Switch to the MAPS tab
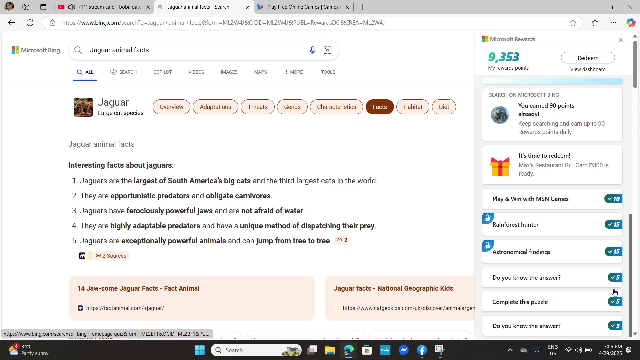 click(x=260, y=72)
